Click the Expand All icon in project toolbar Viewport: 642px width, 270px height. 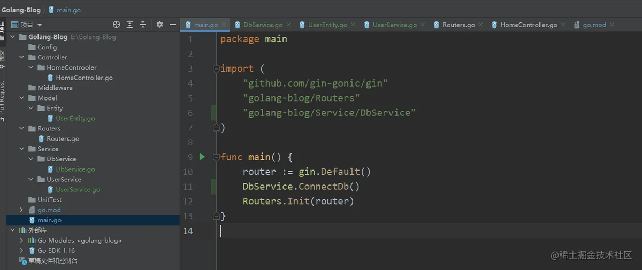coord(130,25)
